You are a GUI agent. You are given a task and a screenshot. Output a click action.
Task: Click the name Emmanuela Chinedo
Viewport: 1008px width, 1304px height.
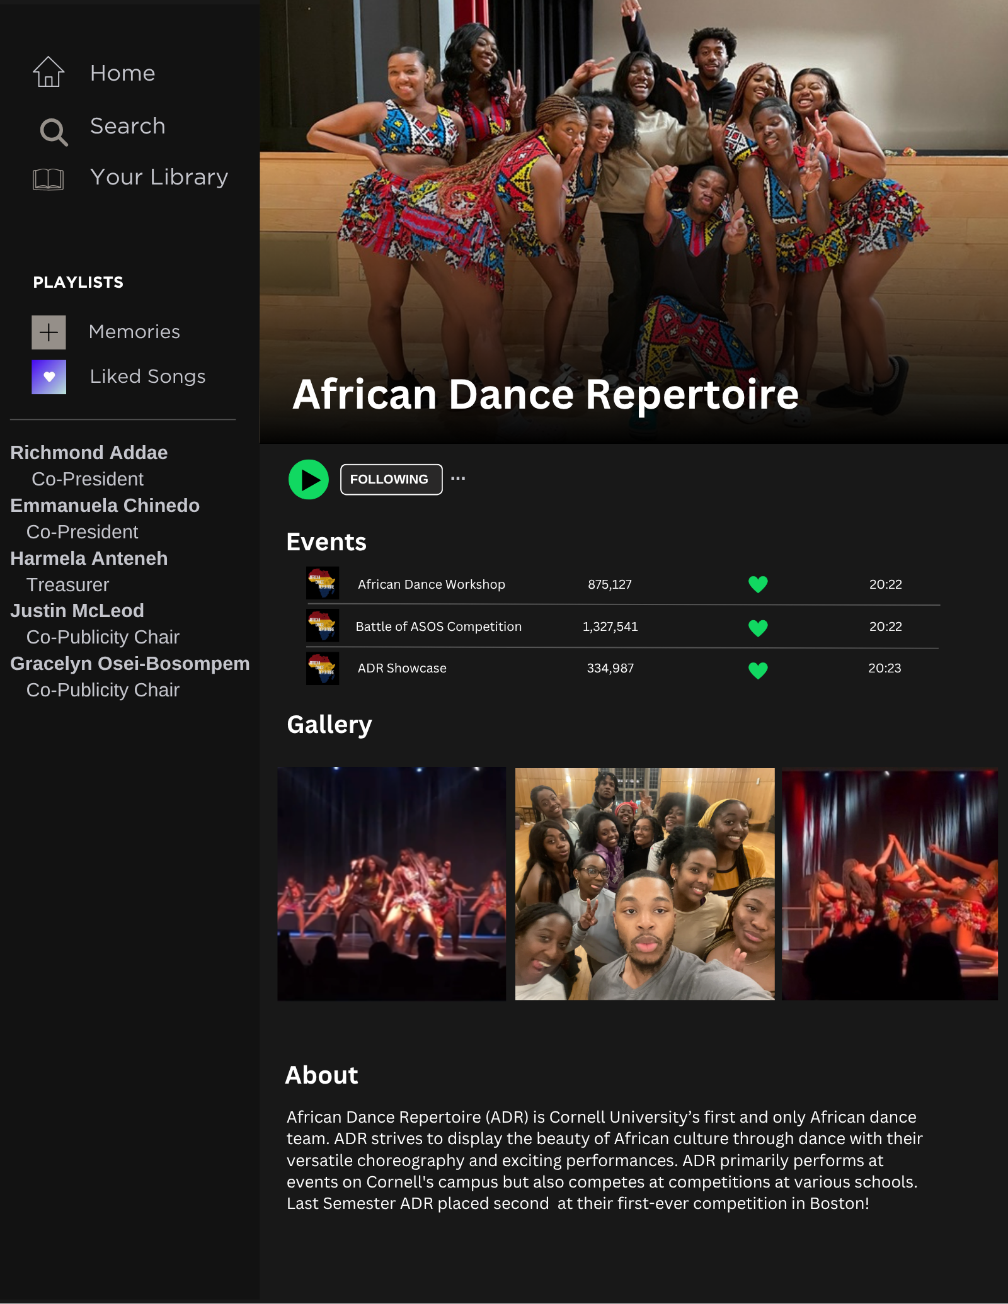pos(105,506)
